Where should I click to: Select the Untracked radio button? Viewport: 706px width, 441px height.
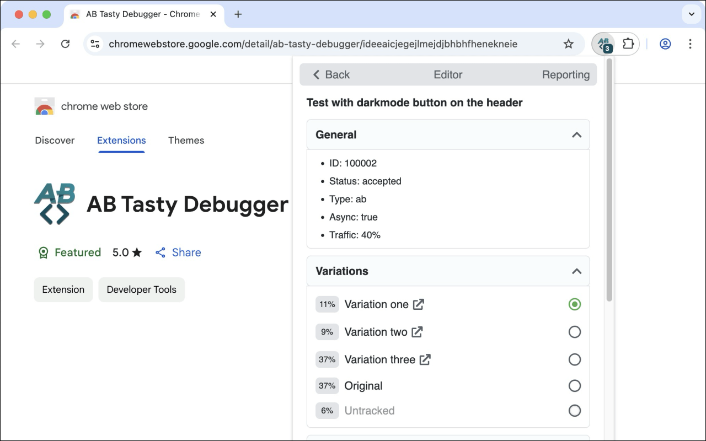[575, 411]
